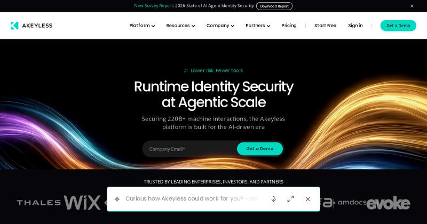Screen dimensions: 427x224
Task: Expand the Partners dropdown chevron
Action: (268, 26)
